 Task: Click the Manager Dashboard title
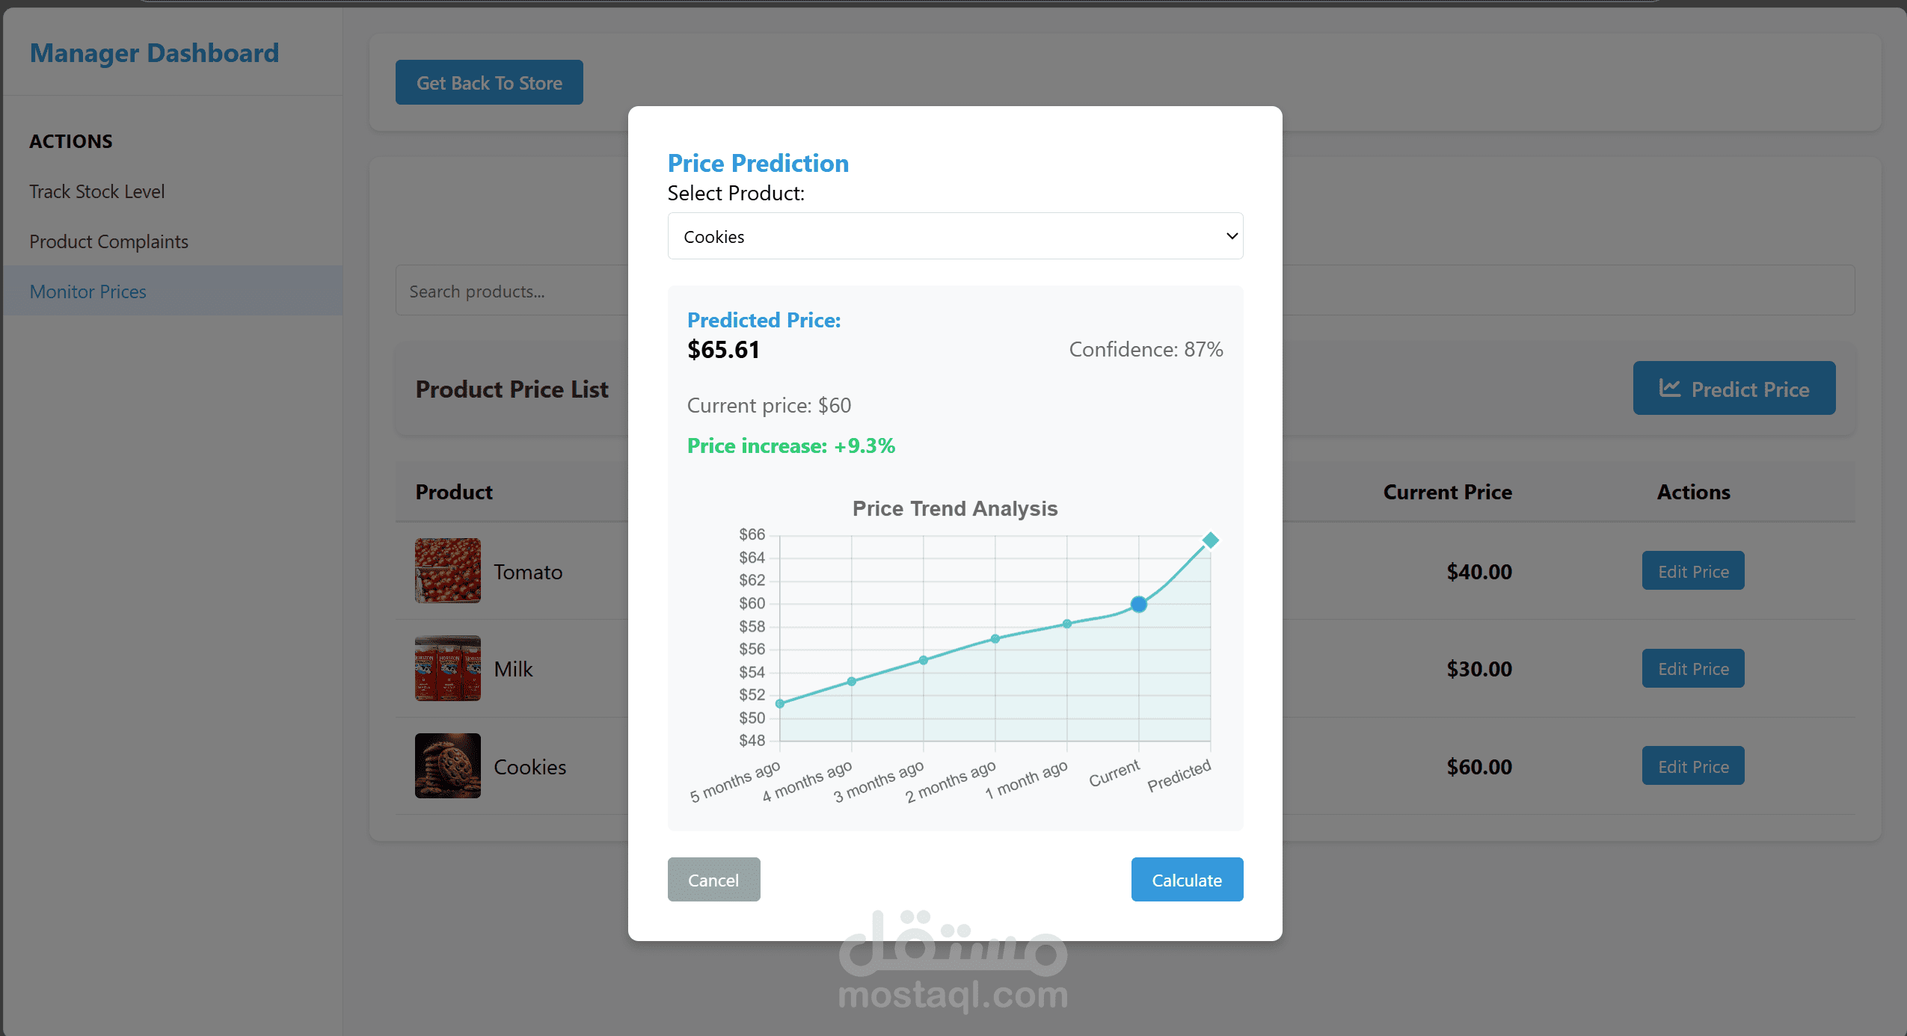click(154, 53)
